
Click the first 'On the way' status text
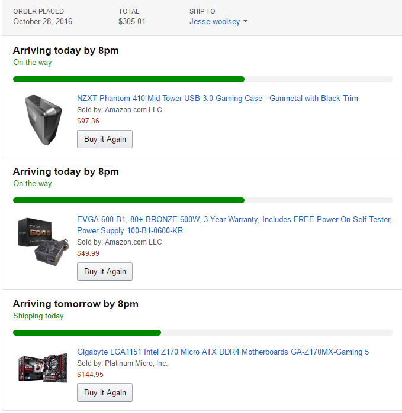click(x=33, y=63)
